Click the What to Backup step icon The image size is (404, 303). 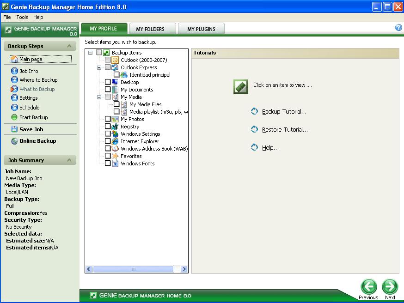pos(14,89)
